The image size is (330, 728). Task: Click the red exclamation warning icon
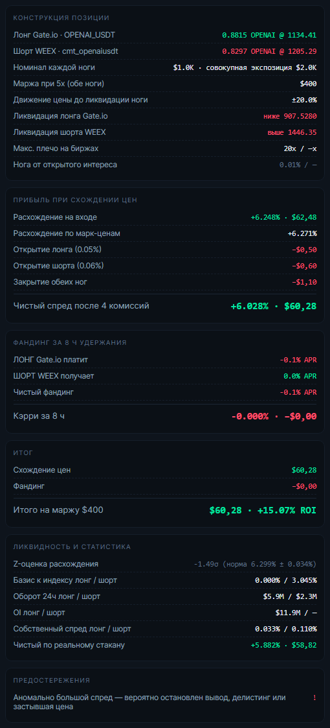pos(314,698)
